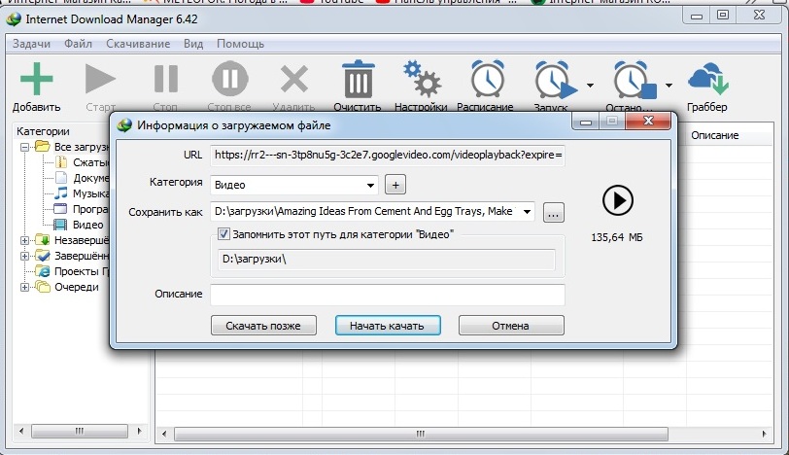Click the Start (Старт) play icon
The image size is (789, 455).
(x=100, y=79)
